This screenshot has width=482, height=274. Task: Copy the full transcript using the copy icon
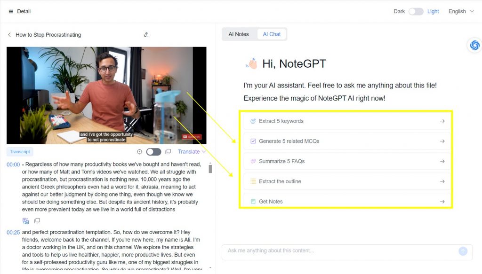pos(168,151)
